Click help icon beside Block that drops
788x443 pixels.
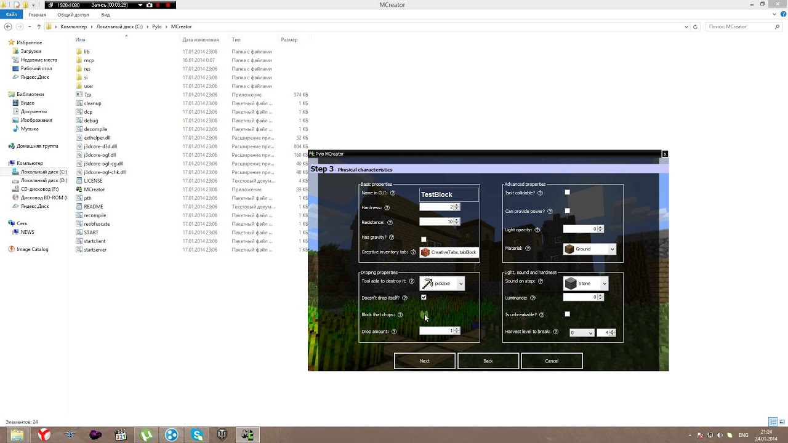pos(400,315)
